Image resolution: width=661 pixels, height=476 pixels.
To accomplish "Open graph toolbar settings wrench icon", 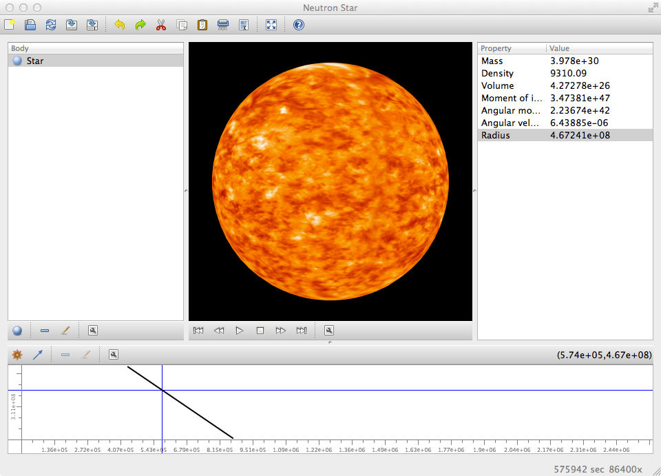I will (x=114, y=355).
